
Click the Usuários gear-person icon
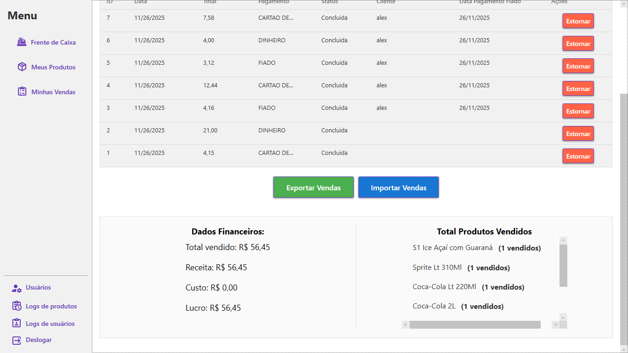coord(17,288)
